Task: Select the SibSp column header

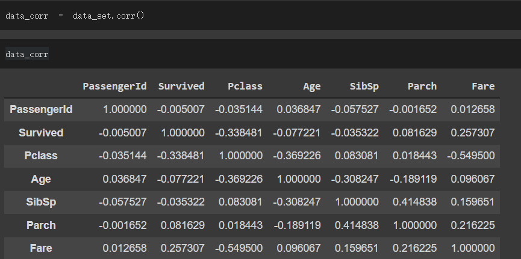Action: click(x=364, y=87)
